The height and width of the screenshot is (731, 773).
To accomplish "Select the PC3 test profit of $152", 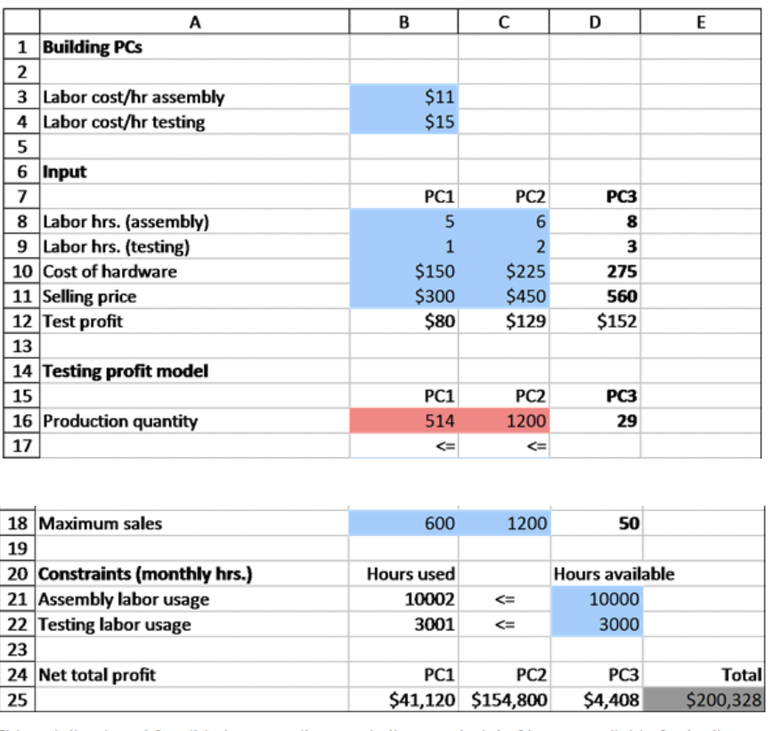I will 594,321.
